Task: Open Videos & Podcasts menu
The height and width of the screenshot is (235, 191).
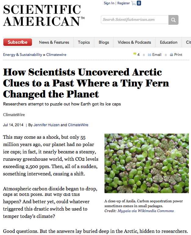Action: pos(134,42)
